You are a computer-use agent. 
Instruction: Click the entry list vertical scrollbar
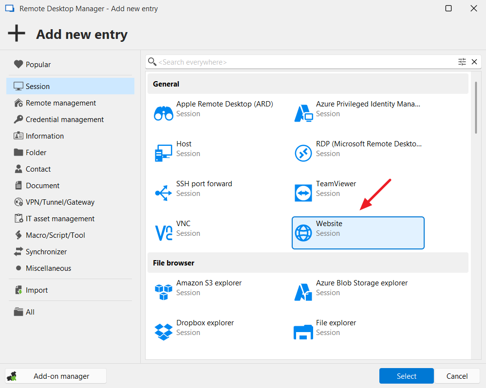tap(475, 107)
